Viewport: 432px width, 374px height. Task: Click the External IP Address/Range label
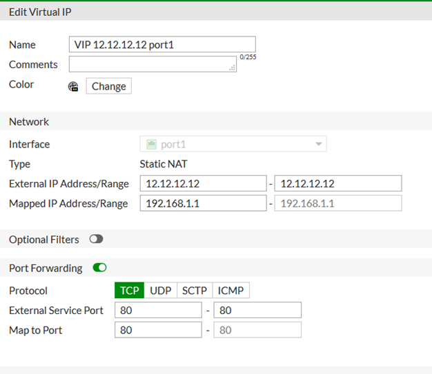point(69,184)
